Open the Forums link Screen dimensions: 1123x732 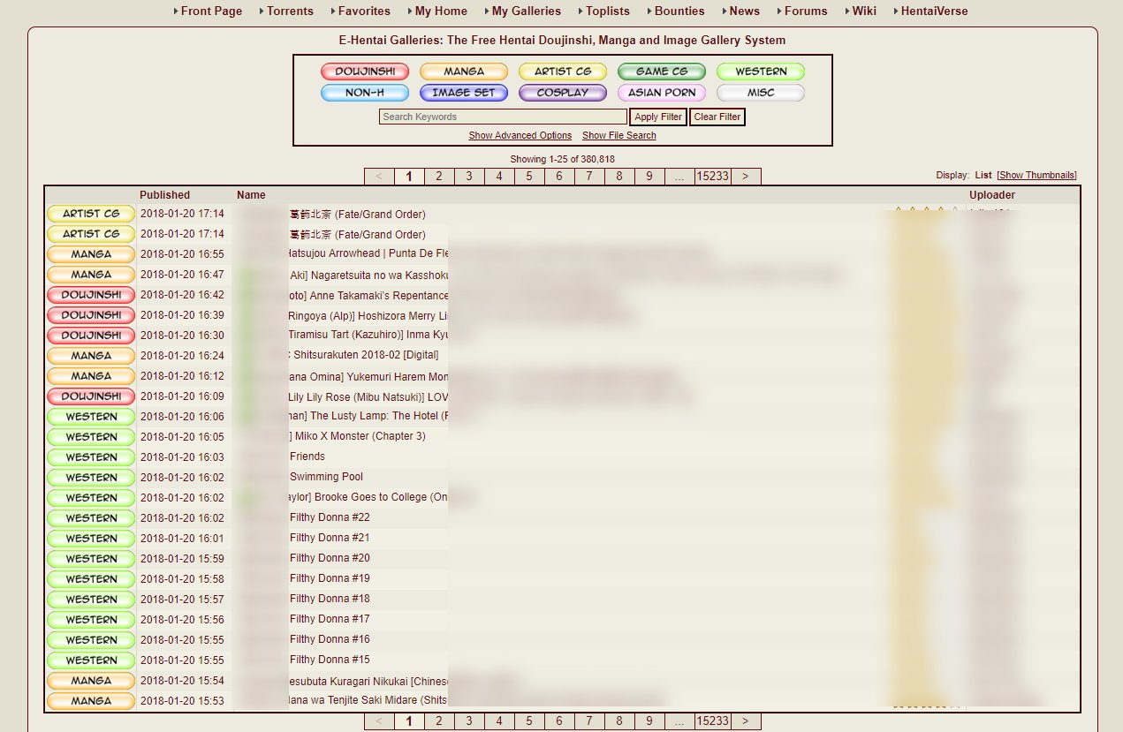pos(806,11)
